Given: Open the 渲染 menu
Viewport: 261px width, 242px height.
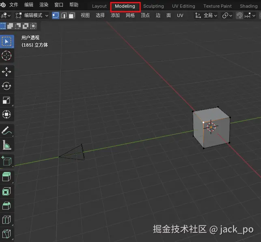Looking at the screenshot, I should [x=44, y=4].
